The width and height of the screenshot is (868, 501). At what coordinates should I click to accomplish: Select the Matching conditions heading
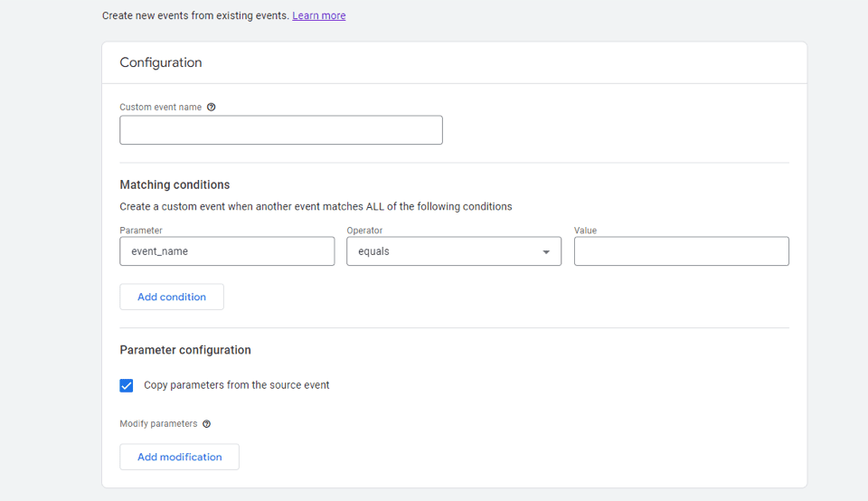coord(175,184)
